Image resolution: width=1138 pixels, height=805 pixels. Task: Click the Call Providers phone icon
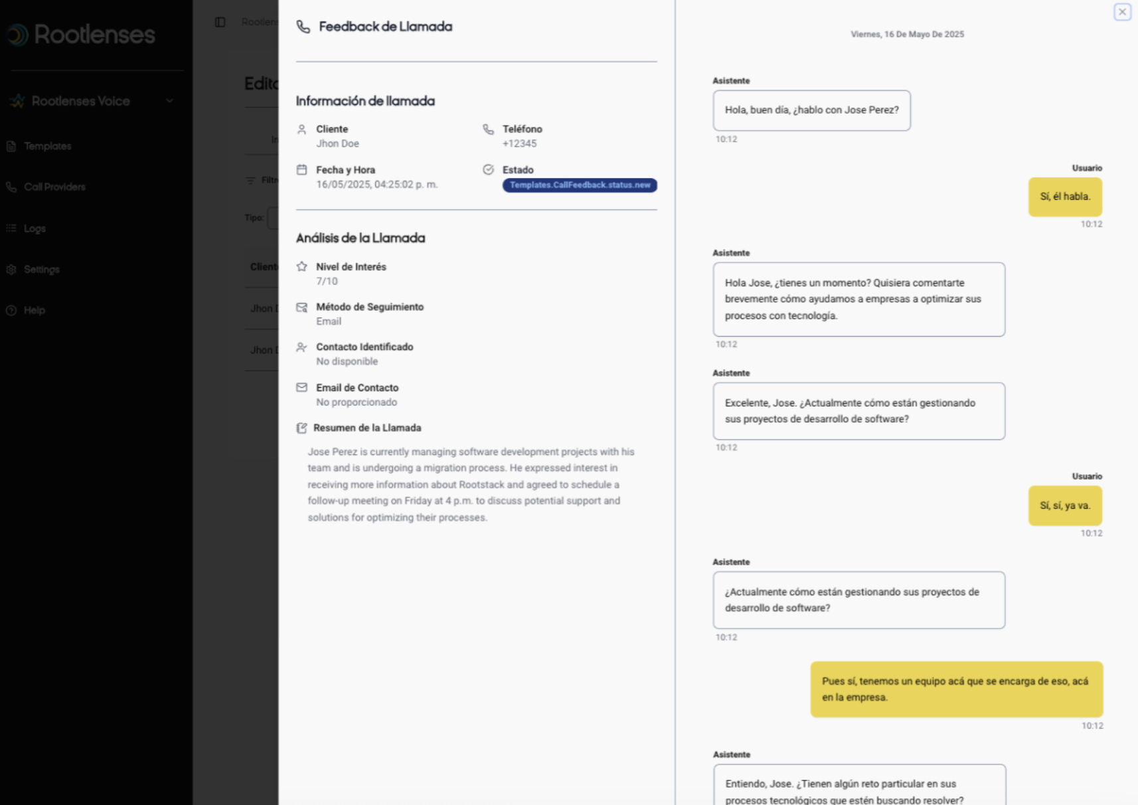point(11,187)
